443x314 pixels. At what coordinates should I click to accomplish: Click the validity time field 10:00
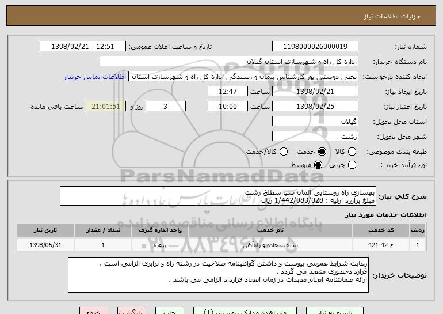tap(228, 107)
